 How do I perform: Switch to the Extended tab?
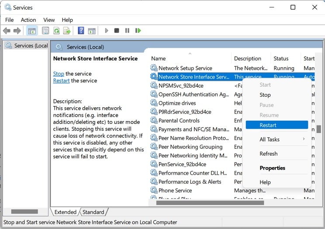(x=65, y=212)
